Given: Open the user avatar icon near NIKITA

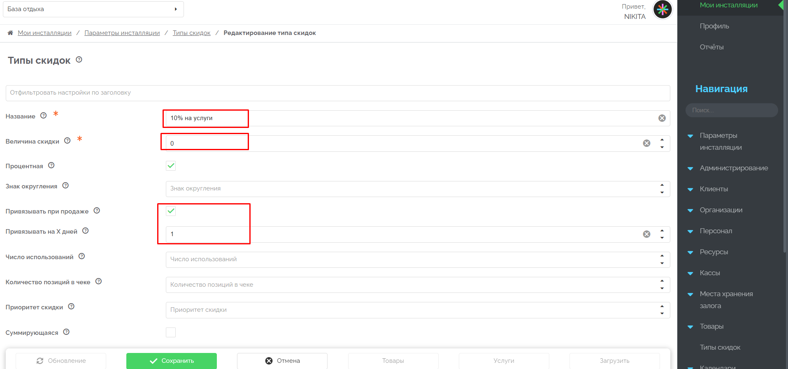Looking at the screenshot, I should pos(662,9).
